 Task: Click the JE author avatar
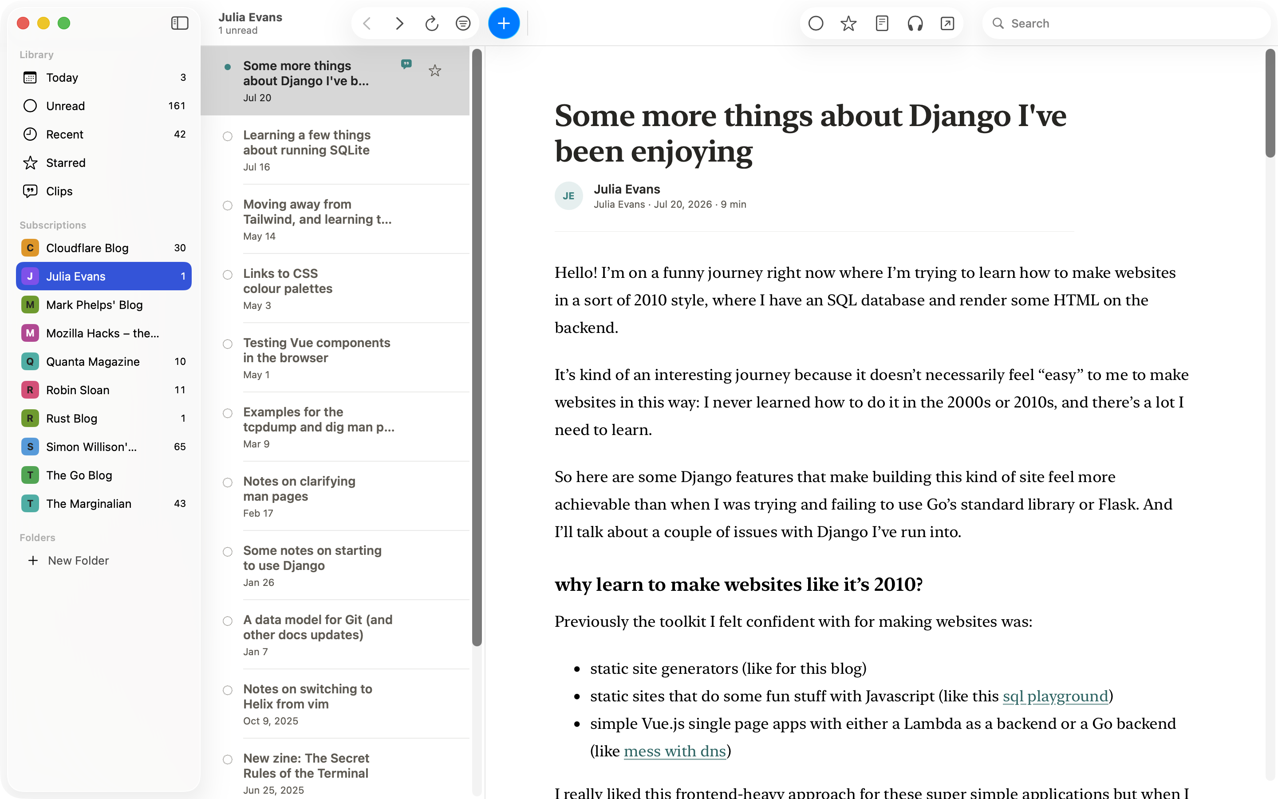point(569,196)
